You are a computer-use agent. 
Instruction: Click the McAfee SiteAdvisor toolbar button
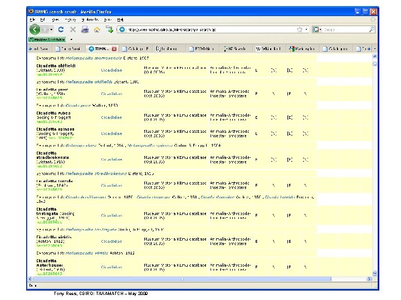[47, 39]
